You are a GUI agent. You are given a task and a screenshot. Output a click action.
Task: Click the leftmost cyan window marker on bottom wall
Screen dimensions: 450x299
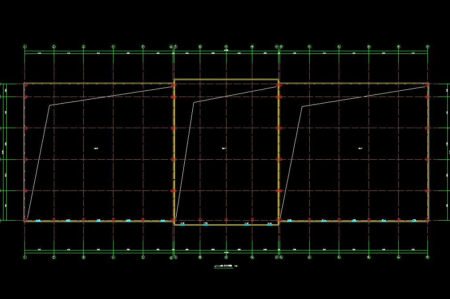pyautogui.click(x=38, y=221)
